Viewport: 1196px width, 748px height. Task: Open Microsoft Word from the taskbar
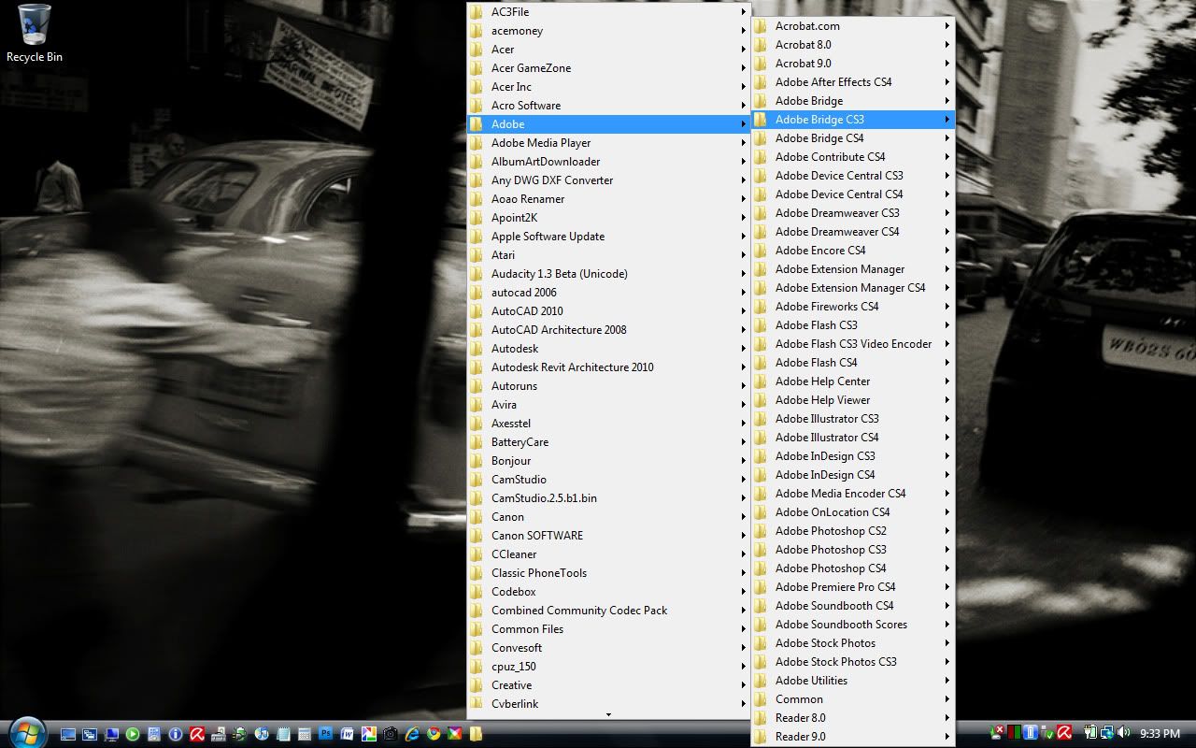[x=348, y=734]
